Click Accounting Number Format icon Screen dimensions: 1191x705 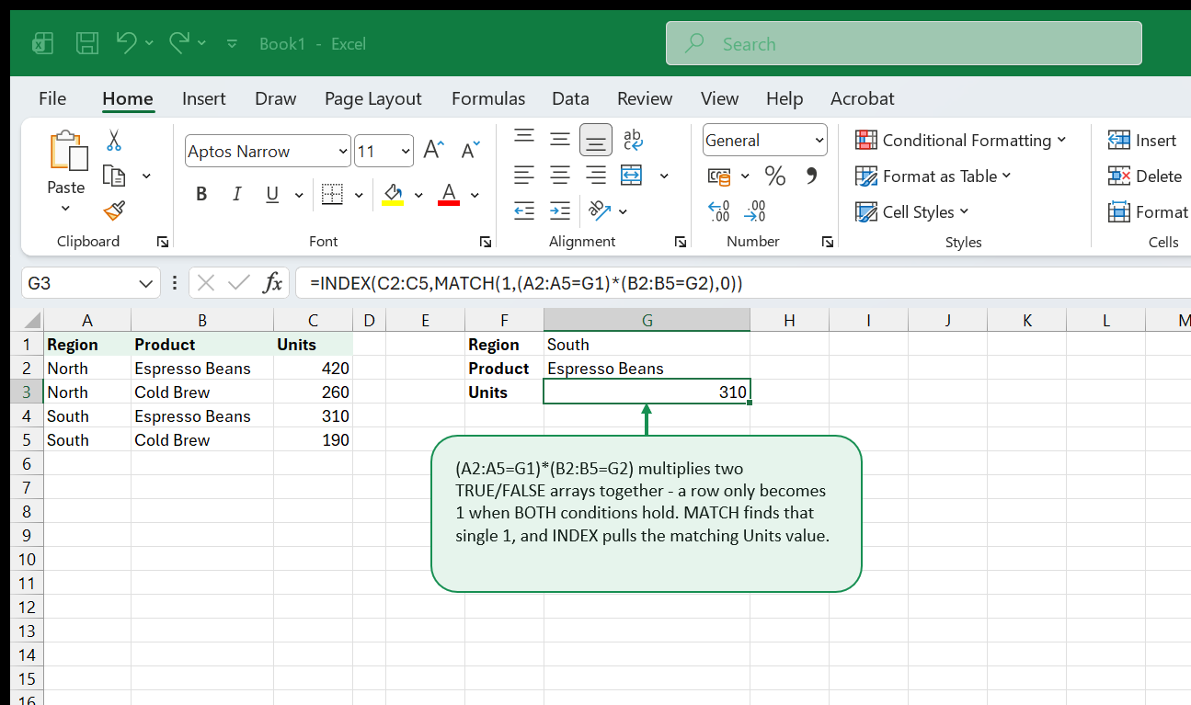(x=719, y=176)
